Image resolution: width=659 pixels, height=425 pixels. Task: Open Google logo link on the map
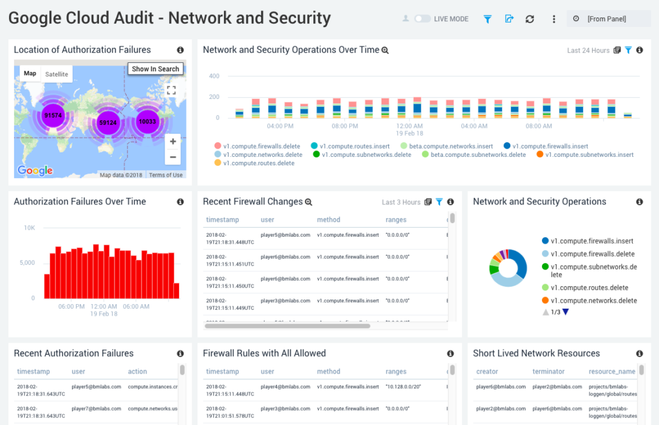[x=35, y=170]
